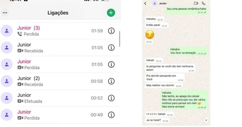This screenshot has width=242, height=127.
Task: Tap Junior's name in the chat header
Action: click(x=163, y=4)
